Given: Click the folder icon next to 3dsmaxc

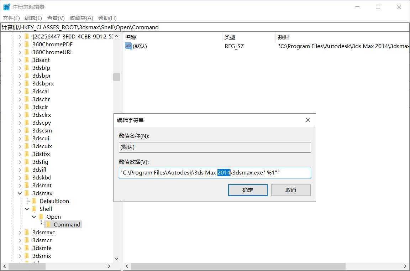Looking at the screenshot, I should 27,233.
